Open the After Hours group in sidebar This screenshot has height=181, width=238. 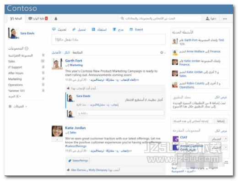(x=16, y=73)
